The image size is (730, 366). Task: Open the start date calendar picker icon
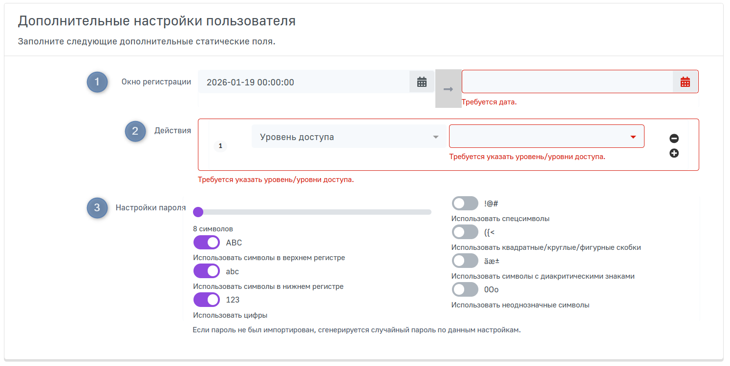422,82
